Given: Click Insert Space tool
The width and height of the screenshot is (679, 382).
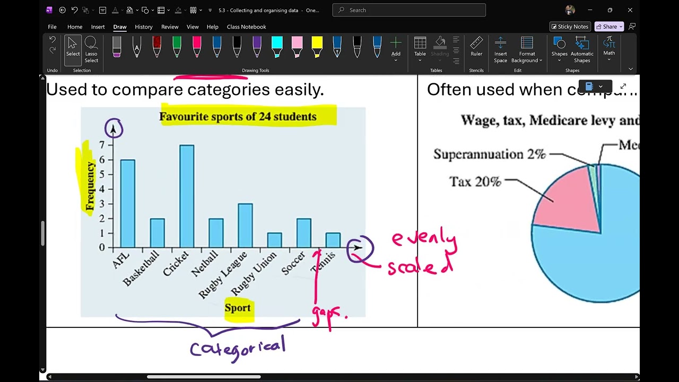Looking at the screenshot, I should point(501,50).
